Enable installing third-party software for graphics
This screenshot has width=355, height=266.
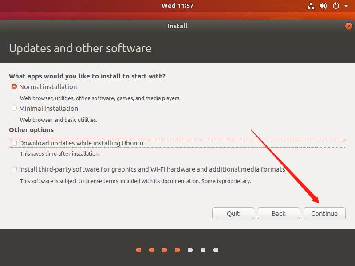[x=14, y=169]
